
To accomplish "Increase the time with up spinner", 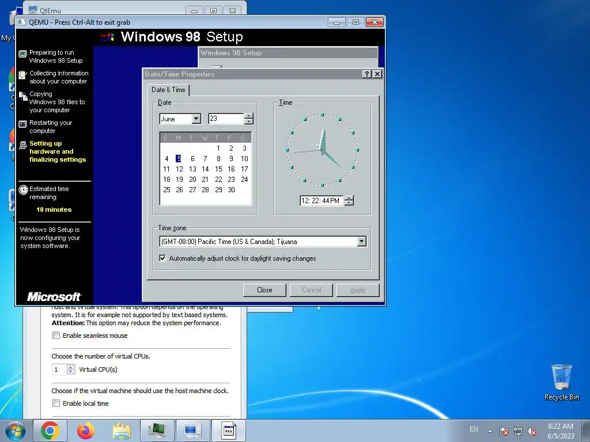I will (x=349, y=198).
